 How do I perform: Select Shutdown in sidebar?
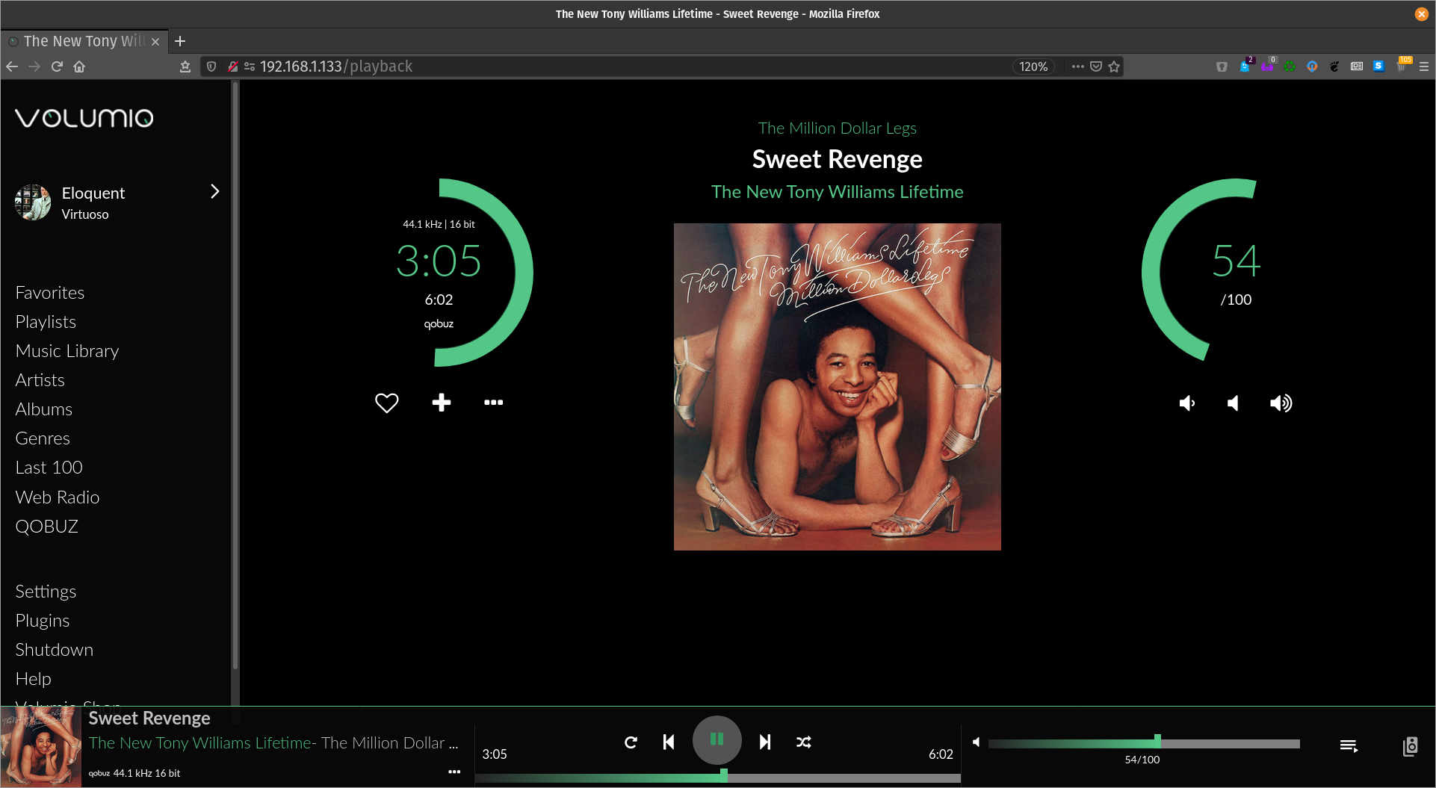pyautogui.click(x=55, y=650)
